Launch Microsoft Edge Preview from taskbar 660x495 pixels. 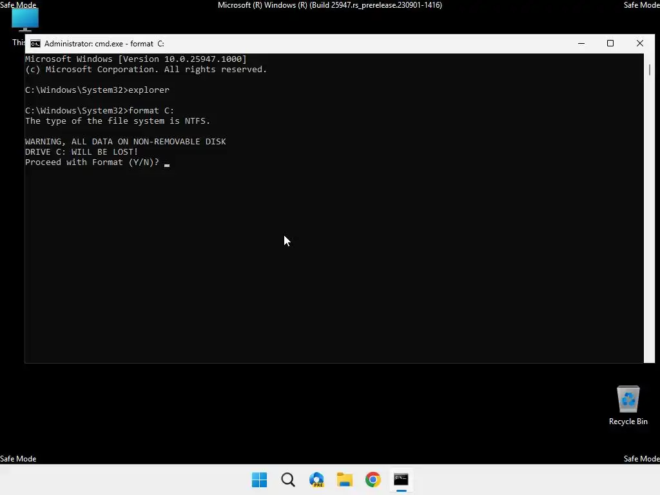pos(316,480)
